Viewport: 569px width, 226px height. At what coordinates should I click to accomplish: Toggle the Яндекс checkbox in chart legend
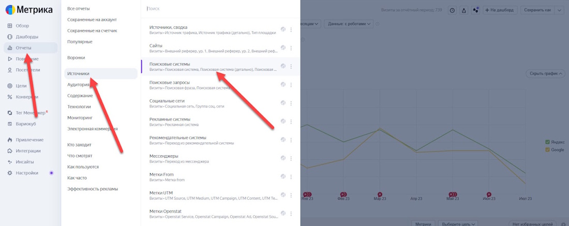pos(548,142)
